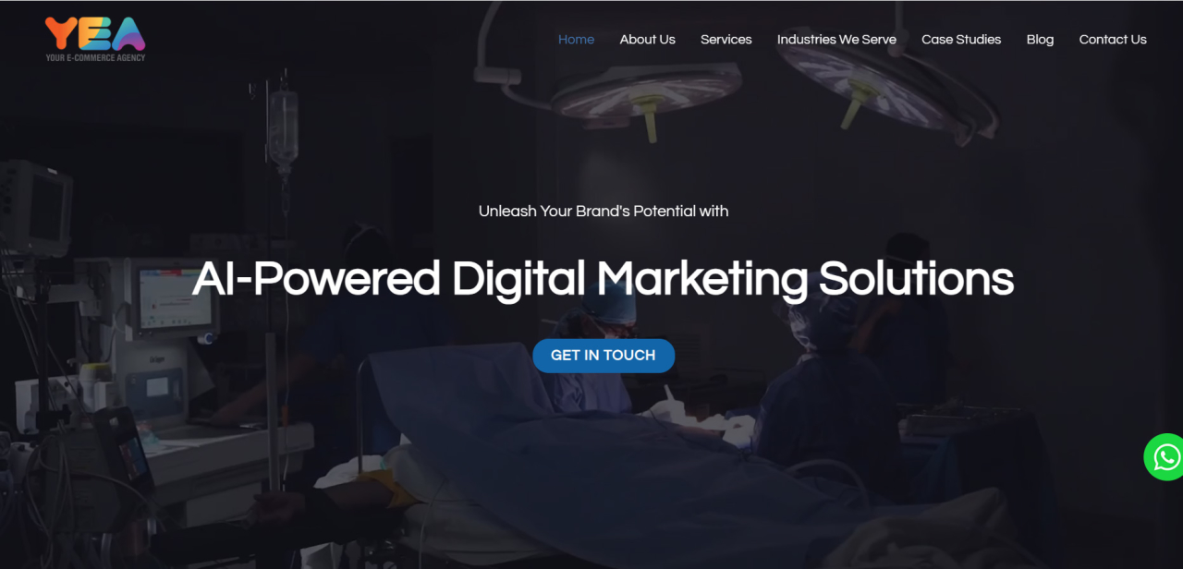Click the hanging IV bag in the image

(x=283, y=127)
